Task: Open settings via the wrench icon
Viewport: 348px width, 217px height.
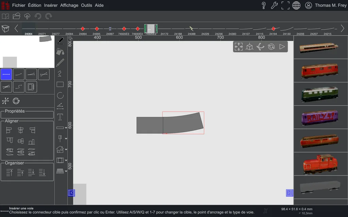Action: pos(274,5)
